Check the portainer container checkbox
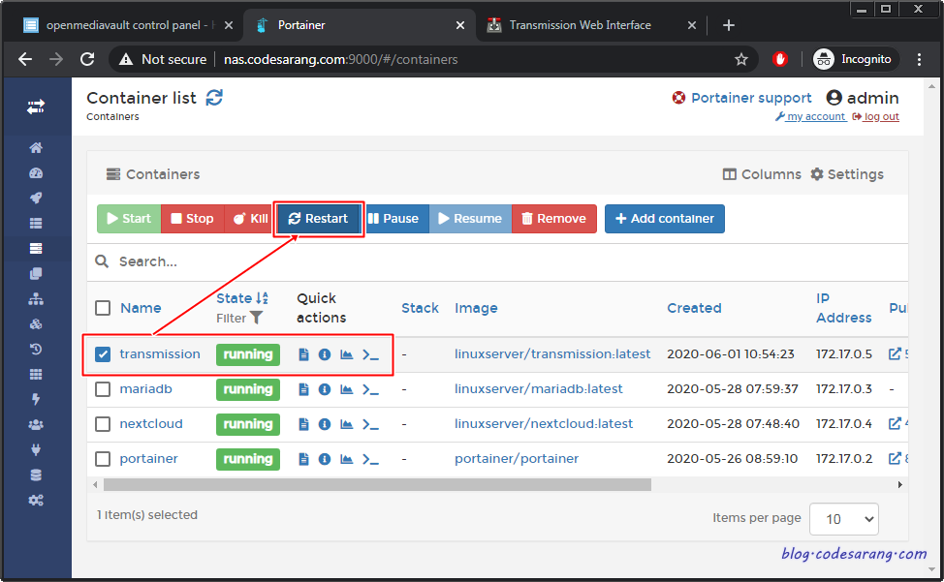 point(103,459)
